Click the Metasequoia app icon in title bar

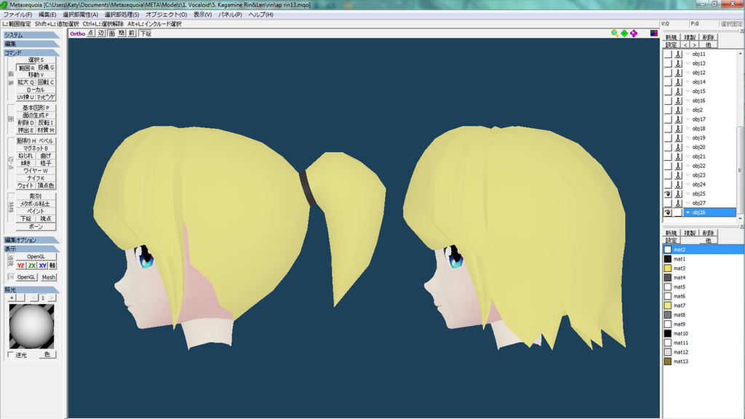4,4
